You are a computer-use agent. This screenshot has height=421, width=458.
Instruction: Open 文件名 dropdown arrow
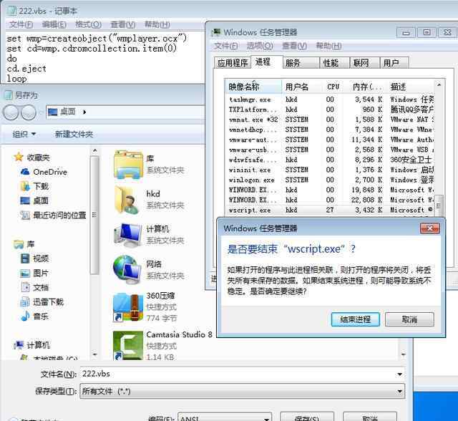coord(399,374)
